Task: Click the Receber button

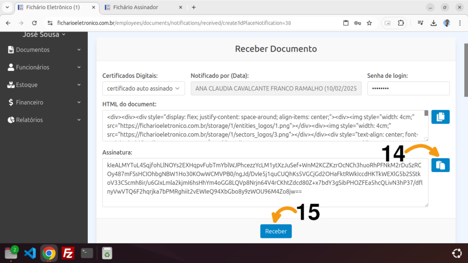Action: 276,231
